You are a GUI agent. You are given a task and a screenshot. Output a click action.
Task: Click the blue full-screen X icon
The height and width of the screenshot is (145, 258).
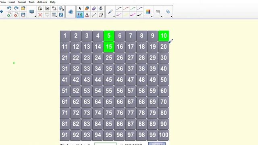(x=61, y=15)
